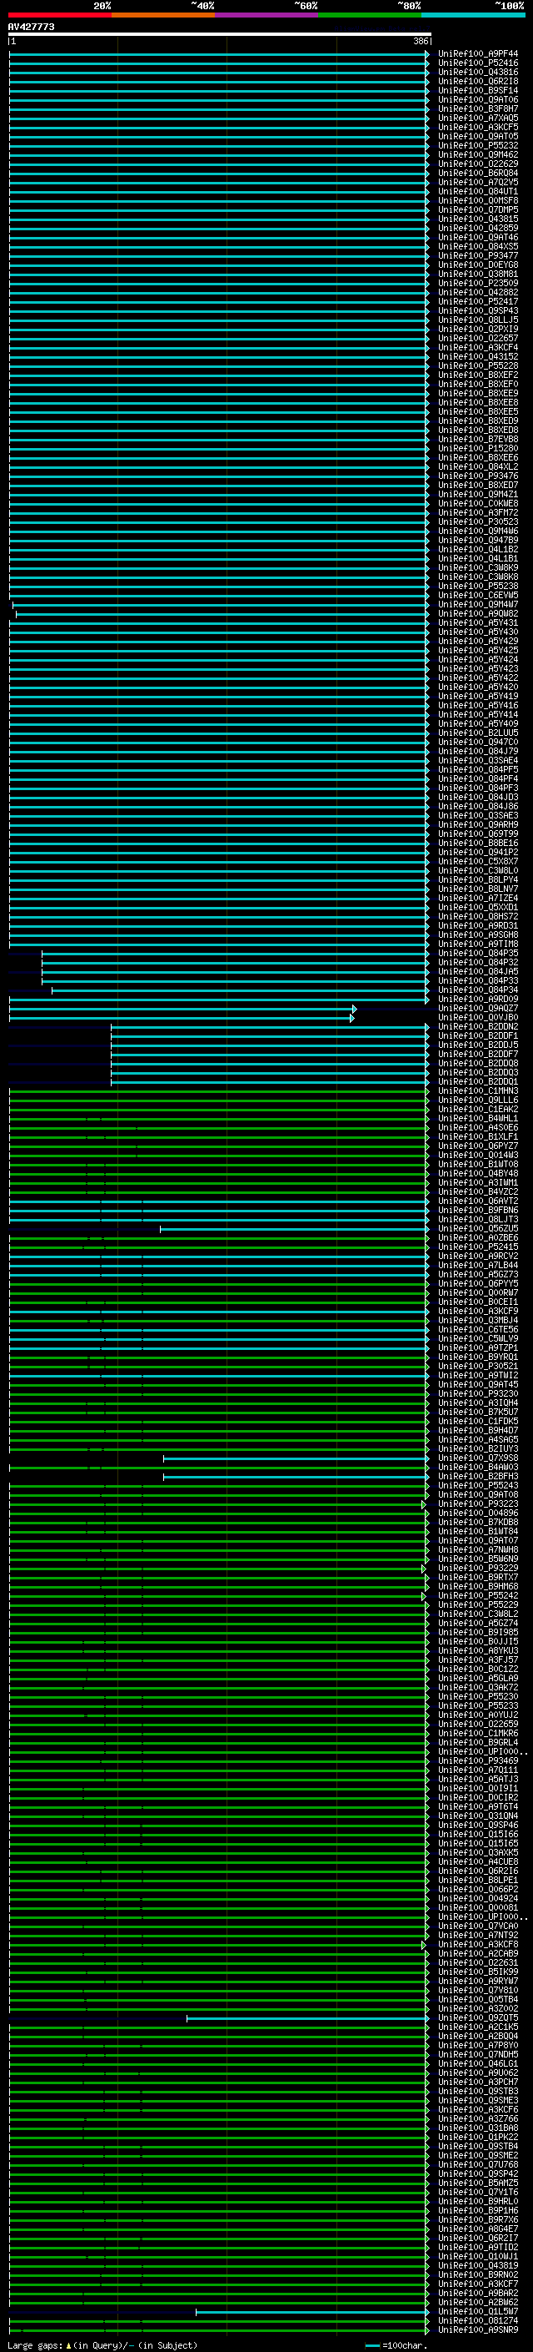
Task: Select hit label UniRef100_Q7DMP5
Action: click(x=478, y=210)
